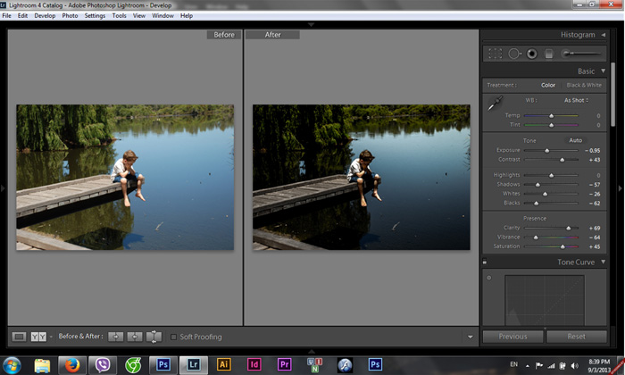Open Windows Start menu
Image resolution: width=625 pixels, height=375 pixels.
pos(12,365)
